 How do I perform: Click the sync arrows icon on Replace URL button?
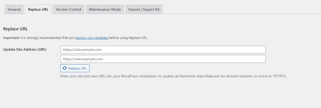tap(65, 68)
